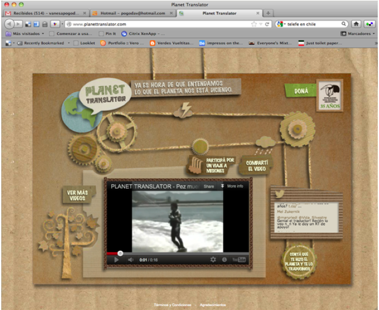Click the Planet Translator globe logo
The image size is (379, 310).
coord(96,104)
